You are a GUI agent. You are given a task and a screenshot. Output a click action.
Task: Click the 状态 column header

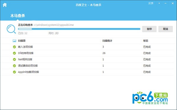click(x=146, y=41)
